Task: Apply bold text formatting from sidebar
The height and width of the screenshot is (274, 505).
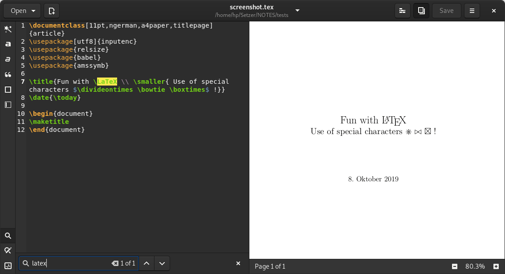Action: click(x=8, y=44)
